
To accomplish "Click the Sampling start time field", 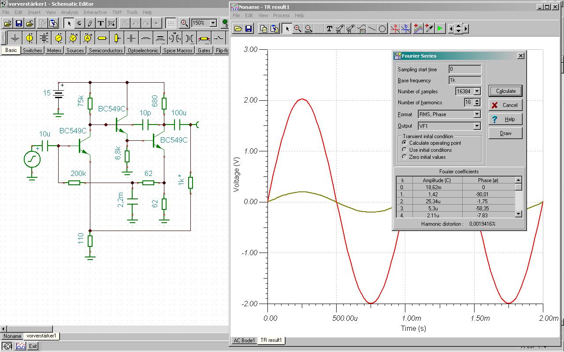I will pyautogui.click(x=465, y=70).
